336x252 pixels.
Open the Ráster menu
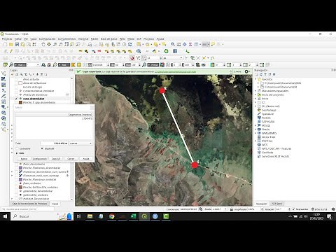tap(94, 39)
